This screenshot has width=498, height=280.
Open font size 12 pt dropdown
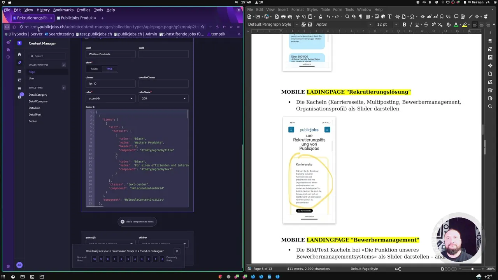coord(396,24)
